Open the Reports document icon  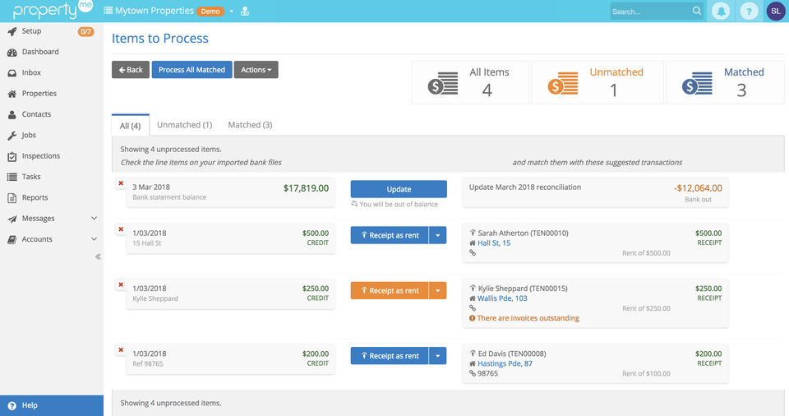pyautogui.click(x=12, y=198)
